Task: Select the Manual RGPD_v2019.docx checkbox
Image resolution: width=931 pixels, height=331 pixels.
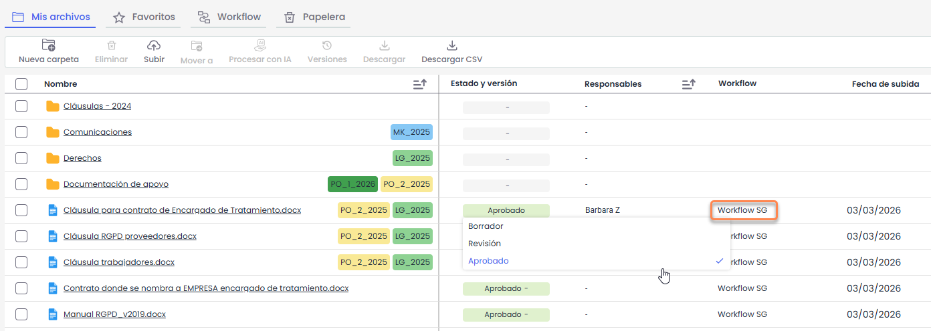Action: coord(21,314)
